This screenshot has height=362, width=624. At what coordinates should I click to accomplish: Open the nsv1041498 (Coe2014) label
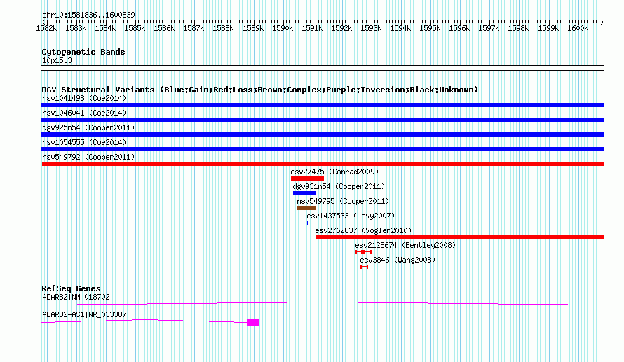(x=84, y=98)
